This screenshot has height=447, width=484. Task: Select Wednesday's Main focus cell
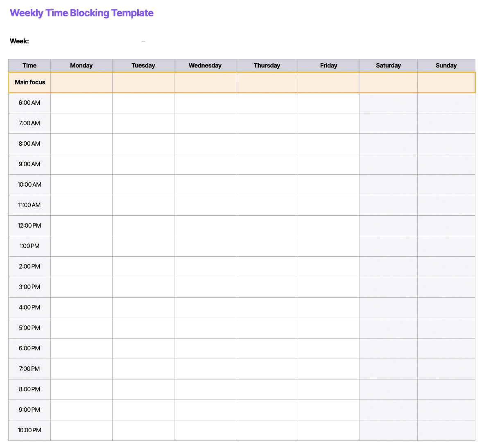tap(205, 82)
